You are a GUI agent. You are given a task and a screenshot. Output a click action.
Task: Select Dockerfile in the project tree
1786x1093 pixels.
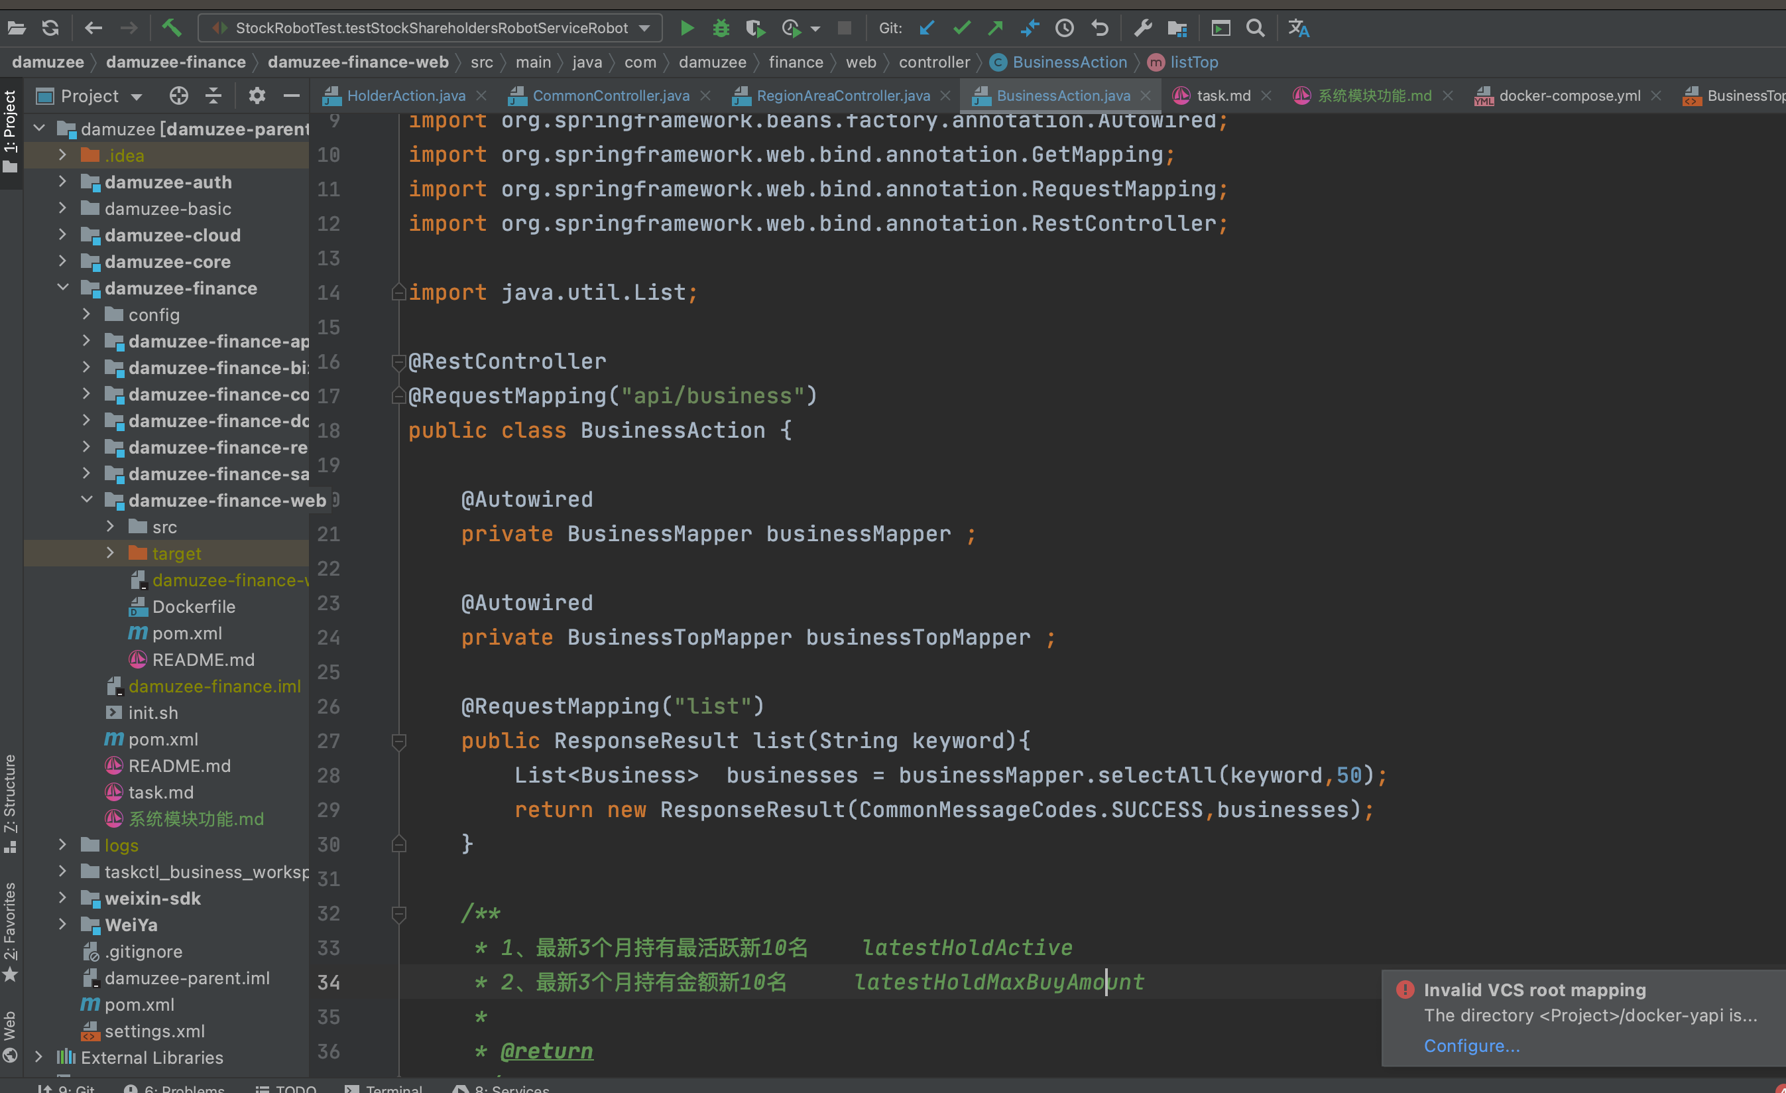194,606
